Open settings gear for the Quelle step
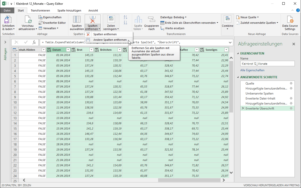The height and width of the screenshot is (188, 301). click(x=291, y=83)
